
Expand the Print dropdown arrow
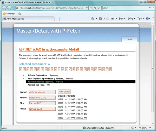(x=116, y=18)
